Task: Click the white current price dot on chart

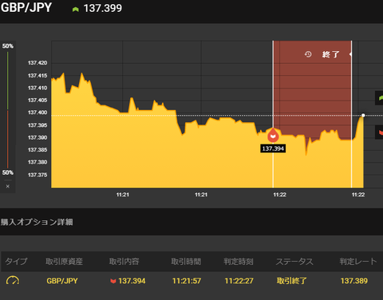Action: (363, 115)
